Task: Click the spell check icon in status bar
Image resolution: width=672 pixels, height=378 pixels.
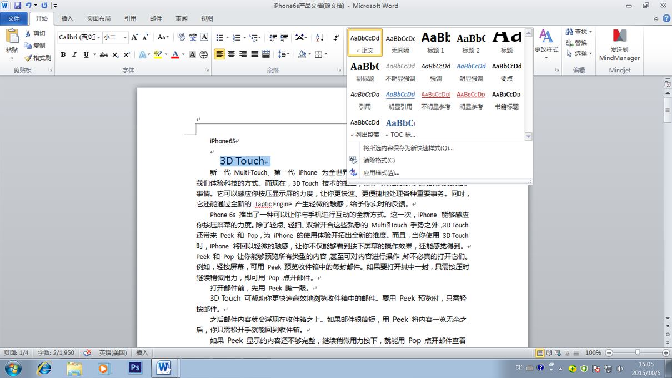Action: tap(87, 352)
